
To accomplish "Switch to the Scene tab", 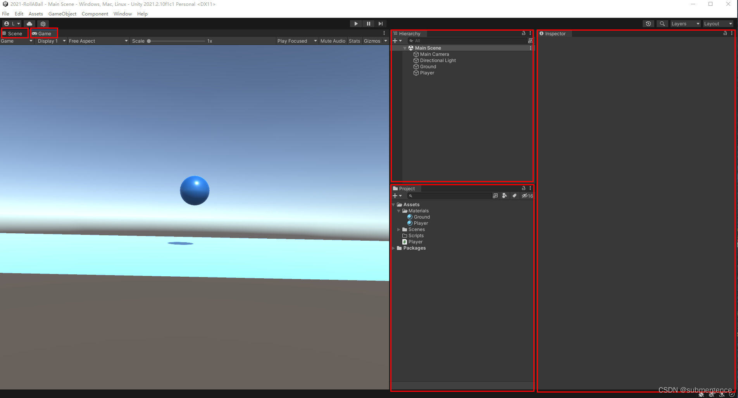I will [x=14, y=33].
